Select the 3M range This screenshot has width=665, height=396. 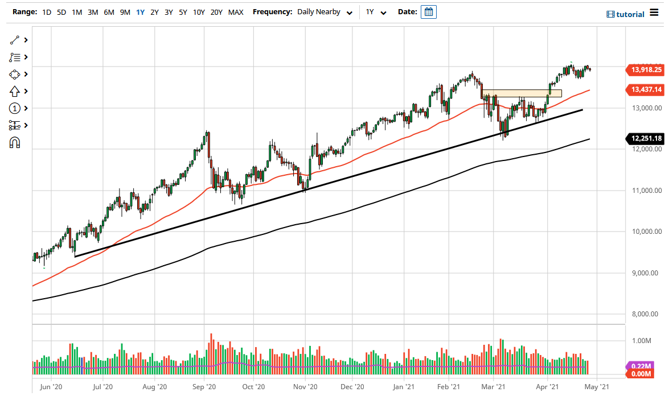93,11
